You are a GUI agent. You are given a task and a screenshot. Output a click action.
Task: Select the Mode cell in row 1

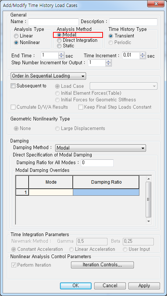point(51,192)
